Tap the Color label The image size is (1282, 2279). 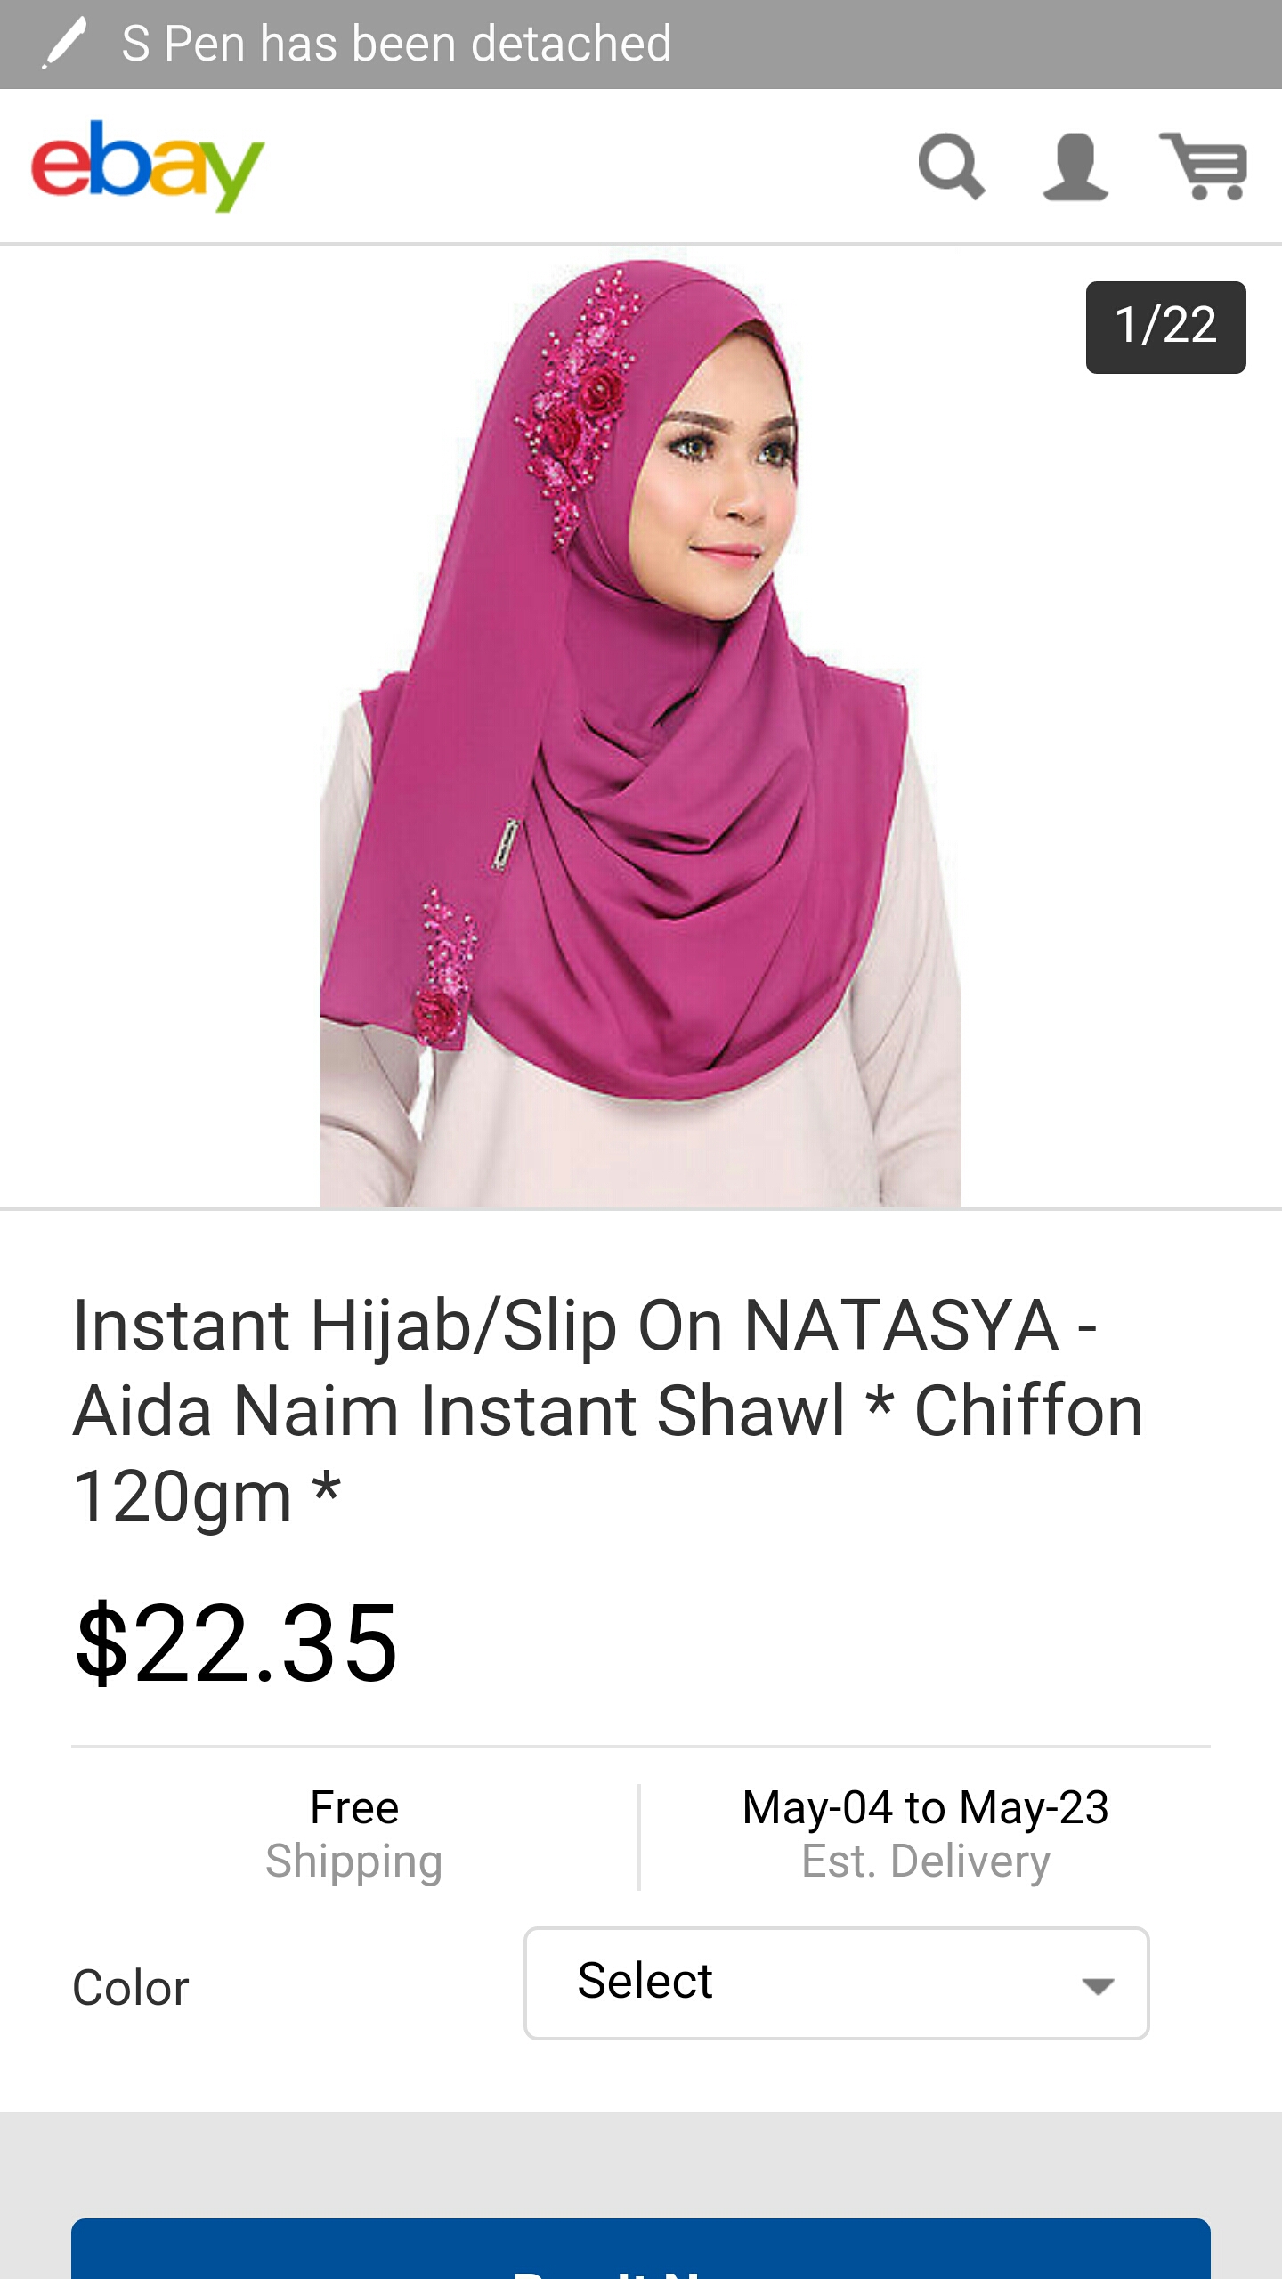coord(131,1987)
